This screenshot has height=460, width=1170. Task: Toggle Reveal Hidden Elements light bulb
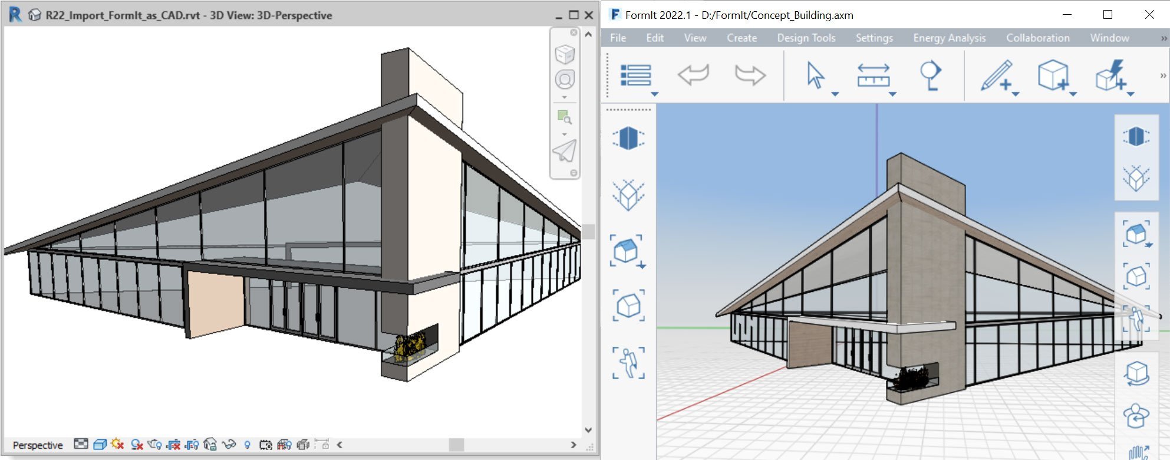248,445
